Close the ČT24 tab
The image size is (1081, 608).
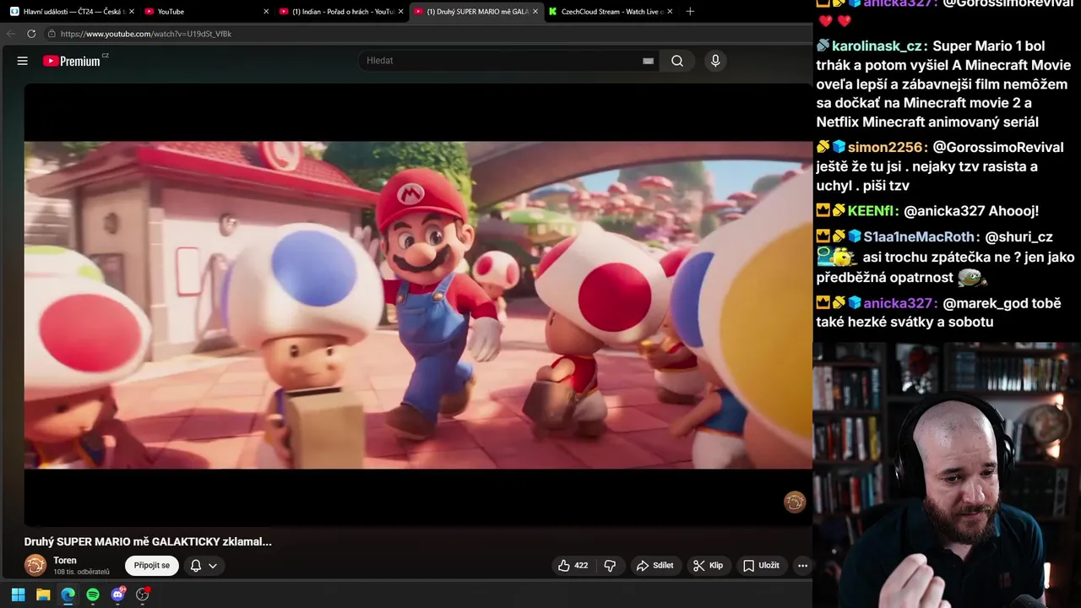point(132,12)
